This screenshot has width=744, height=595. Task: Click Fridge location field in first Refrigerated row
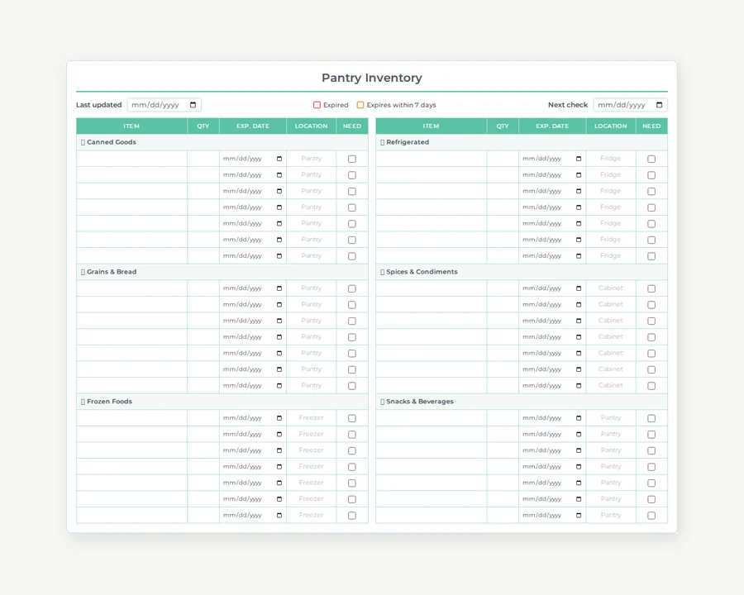coord(611,159)
